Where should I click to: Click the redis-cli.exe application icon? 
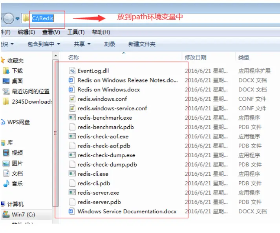coord(72,174)
